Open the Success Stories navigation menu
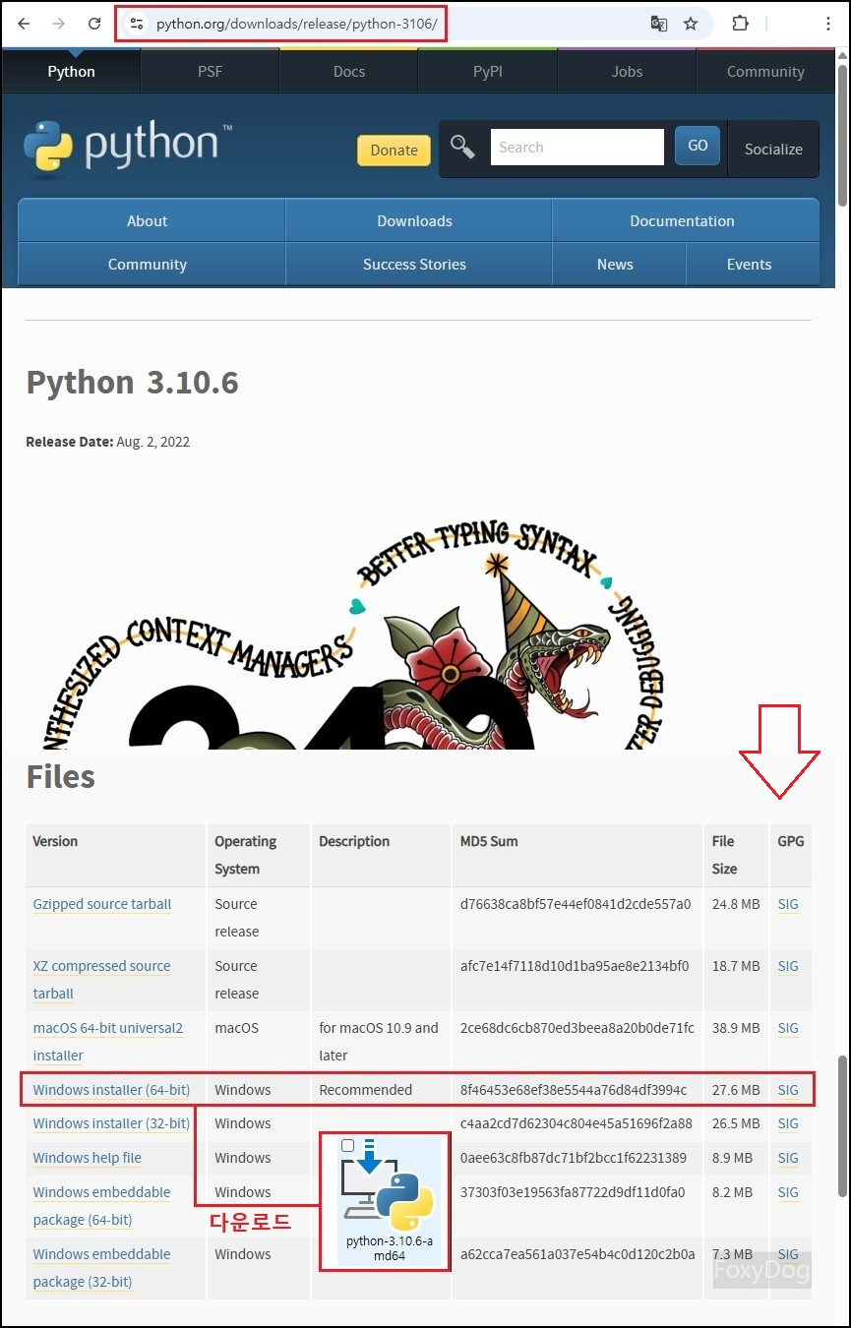 (x=414, y=265)
